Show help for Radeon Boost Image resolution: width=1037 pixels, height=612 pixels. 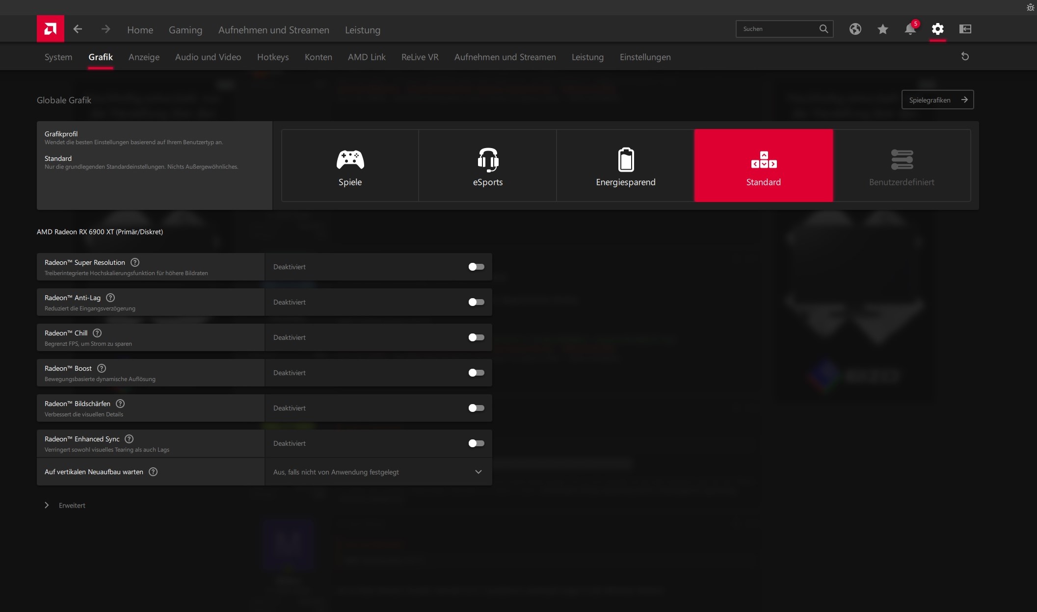coord(102,368)
